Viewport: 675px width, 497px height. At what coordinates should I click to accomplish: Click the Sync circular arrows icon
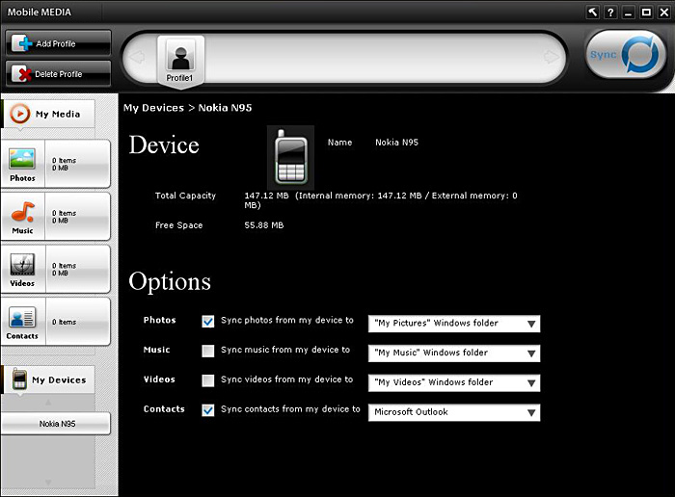(640, 54)
